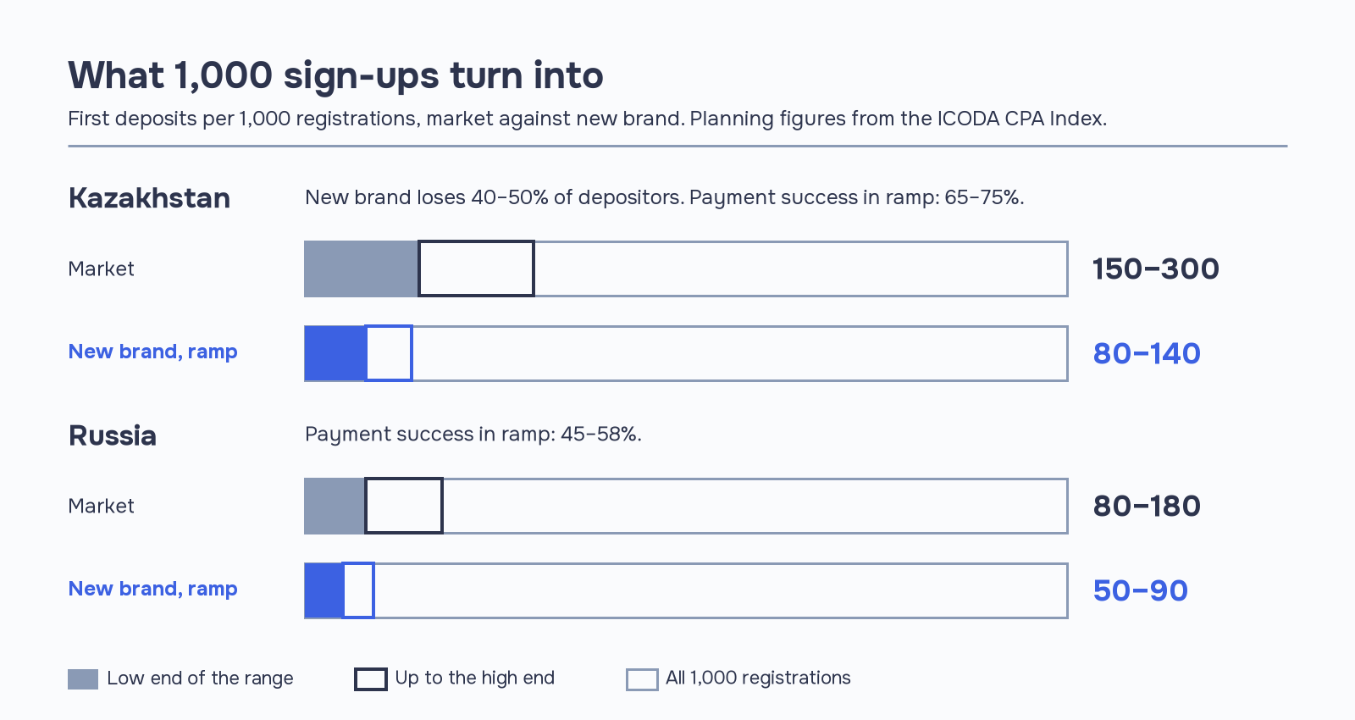
Task: Click the blue '50–90' value label
Action: click(x=1140, y=590)
